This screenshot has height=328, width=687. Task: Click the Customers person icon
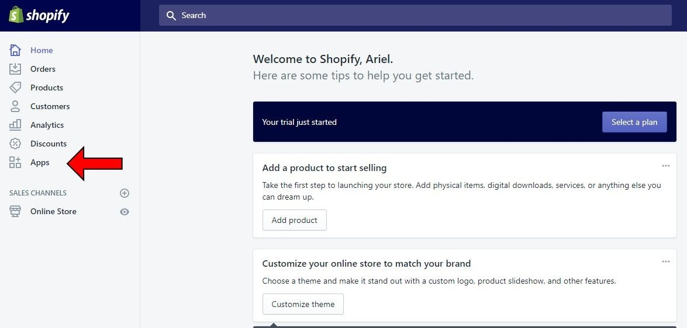point(15,106)
